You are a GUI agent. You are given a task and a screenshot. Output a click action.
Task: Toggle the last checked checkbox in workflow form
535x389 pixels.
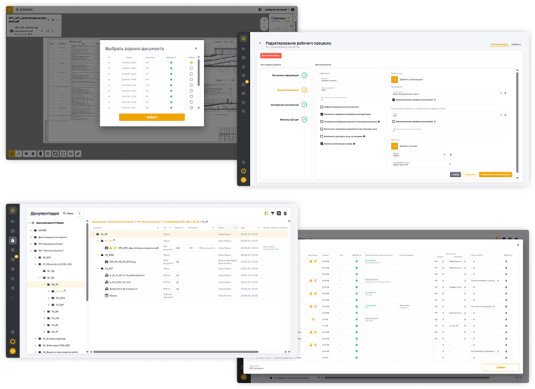322,144
